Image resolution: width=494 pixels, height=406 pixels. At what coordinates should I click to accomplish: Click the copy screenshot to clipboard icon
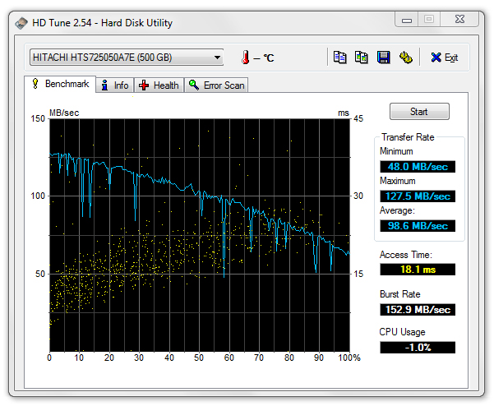pos(362,58)
